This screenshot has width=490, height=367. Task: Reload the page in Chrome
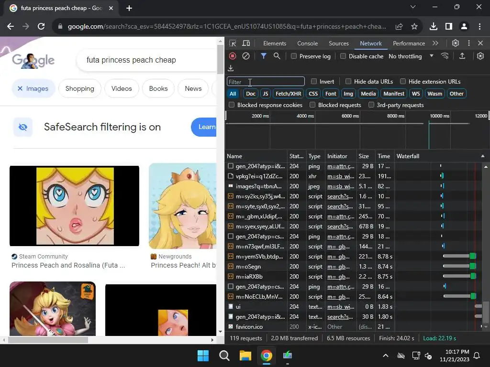[x=41, y=27]
